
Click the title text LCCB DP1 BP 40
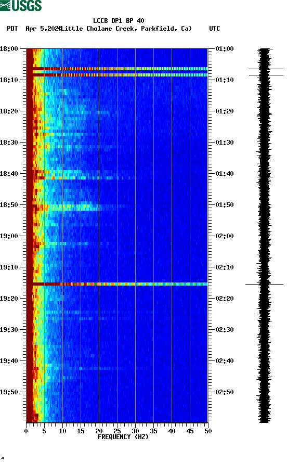(x=119, y=21)
